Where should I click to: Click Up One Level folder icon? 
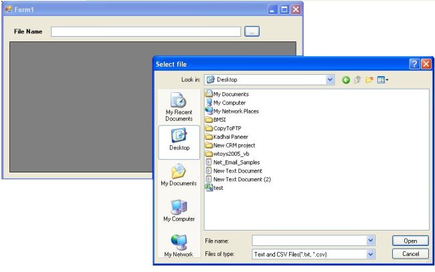pyautogui.click(x=357, y=80)
